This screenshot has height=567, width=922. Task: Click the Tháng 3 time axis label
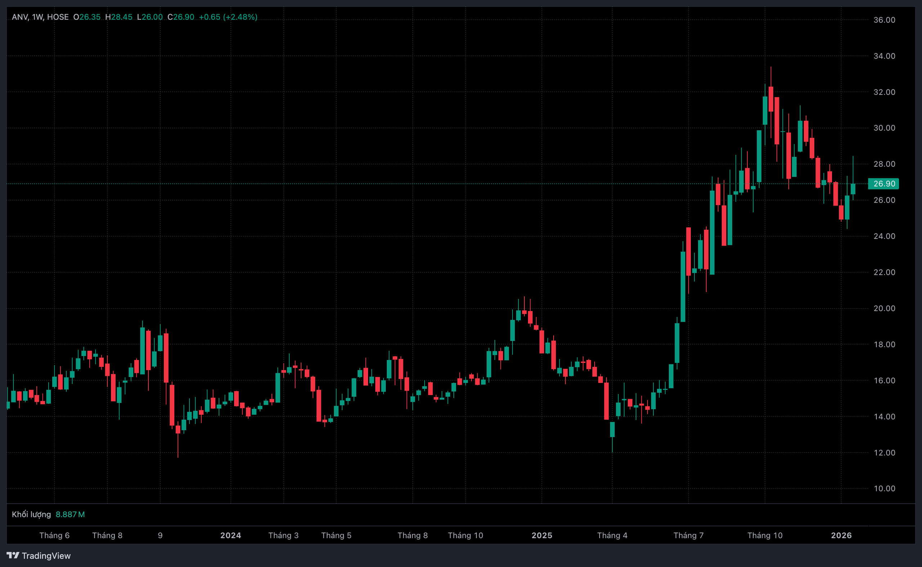[283, 535]
